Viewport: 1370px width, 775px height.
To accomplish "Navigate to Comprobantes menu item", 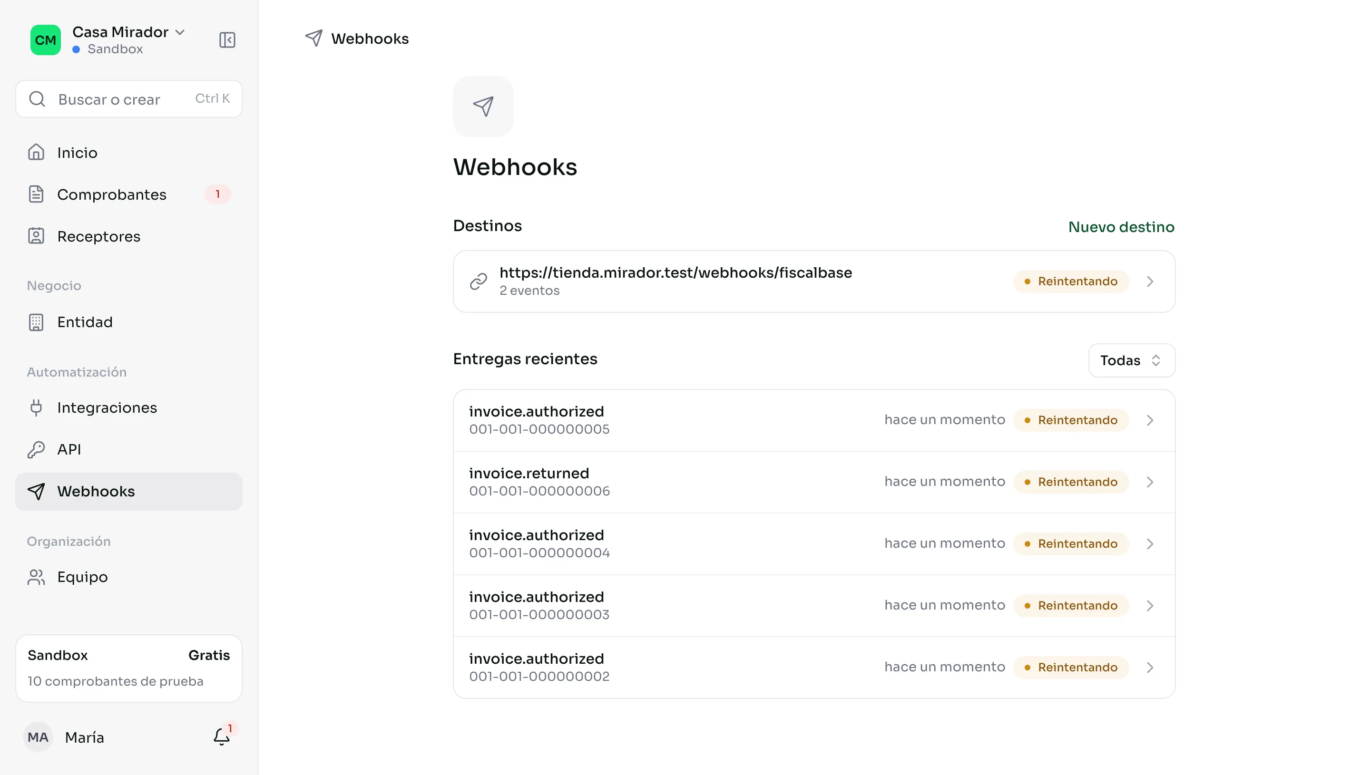I will click(129, 194).
